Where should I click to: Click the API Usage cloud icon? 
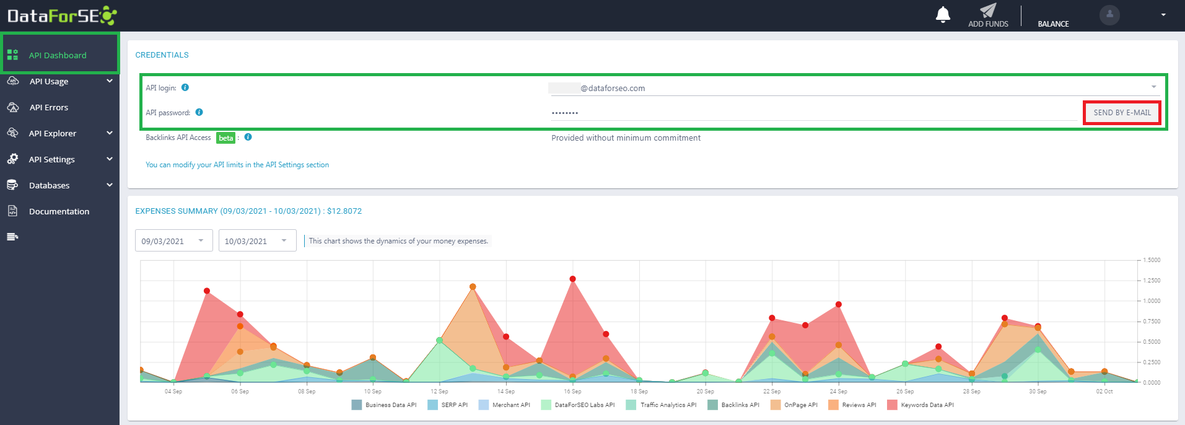12,81
